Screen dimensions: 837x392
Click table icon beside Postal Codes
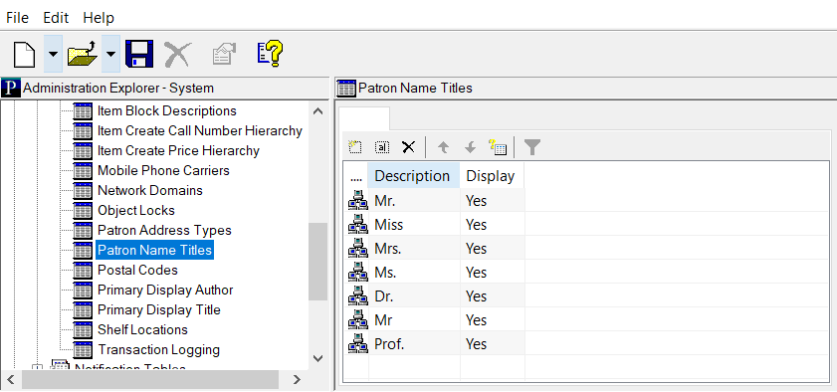pos(83,271)
